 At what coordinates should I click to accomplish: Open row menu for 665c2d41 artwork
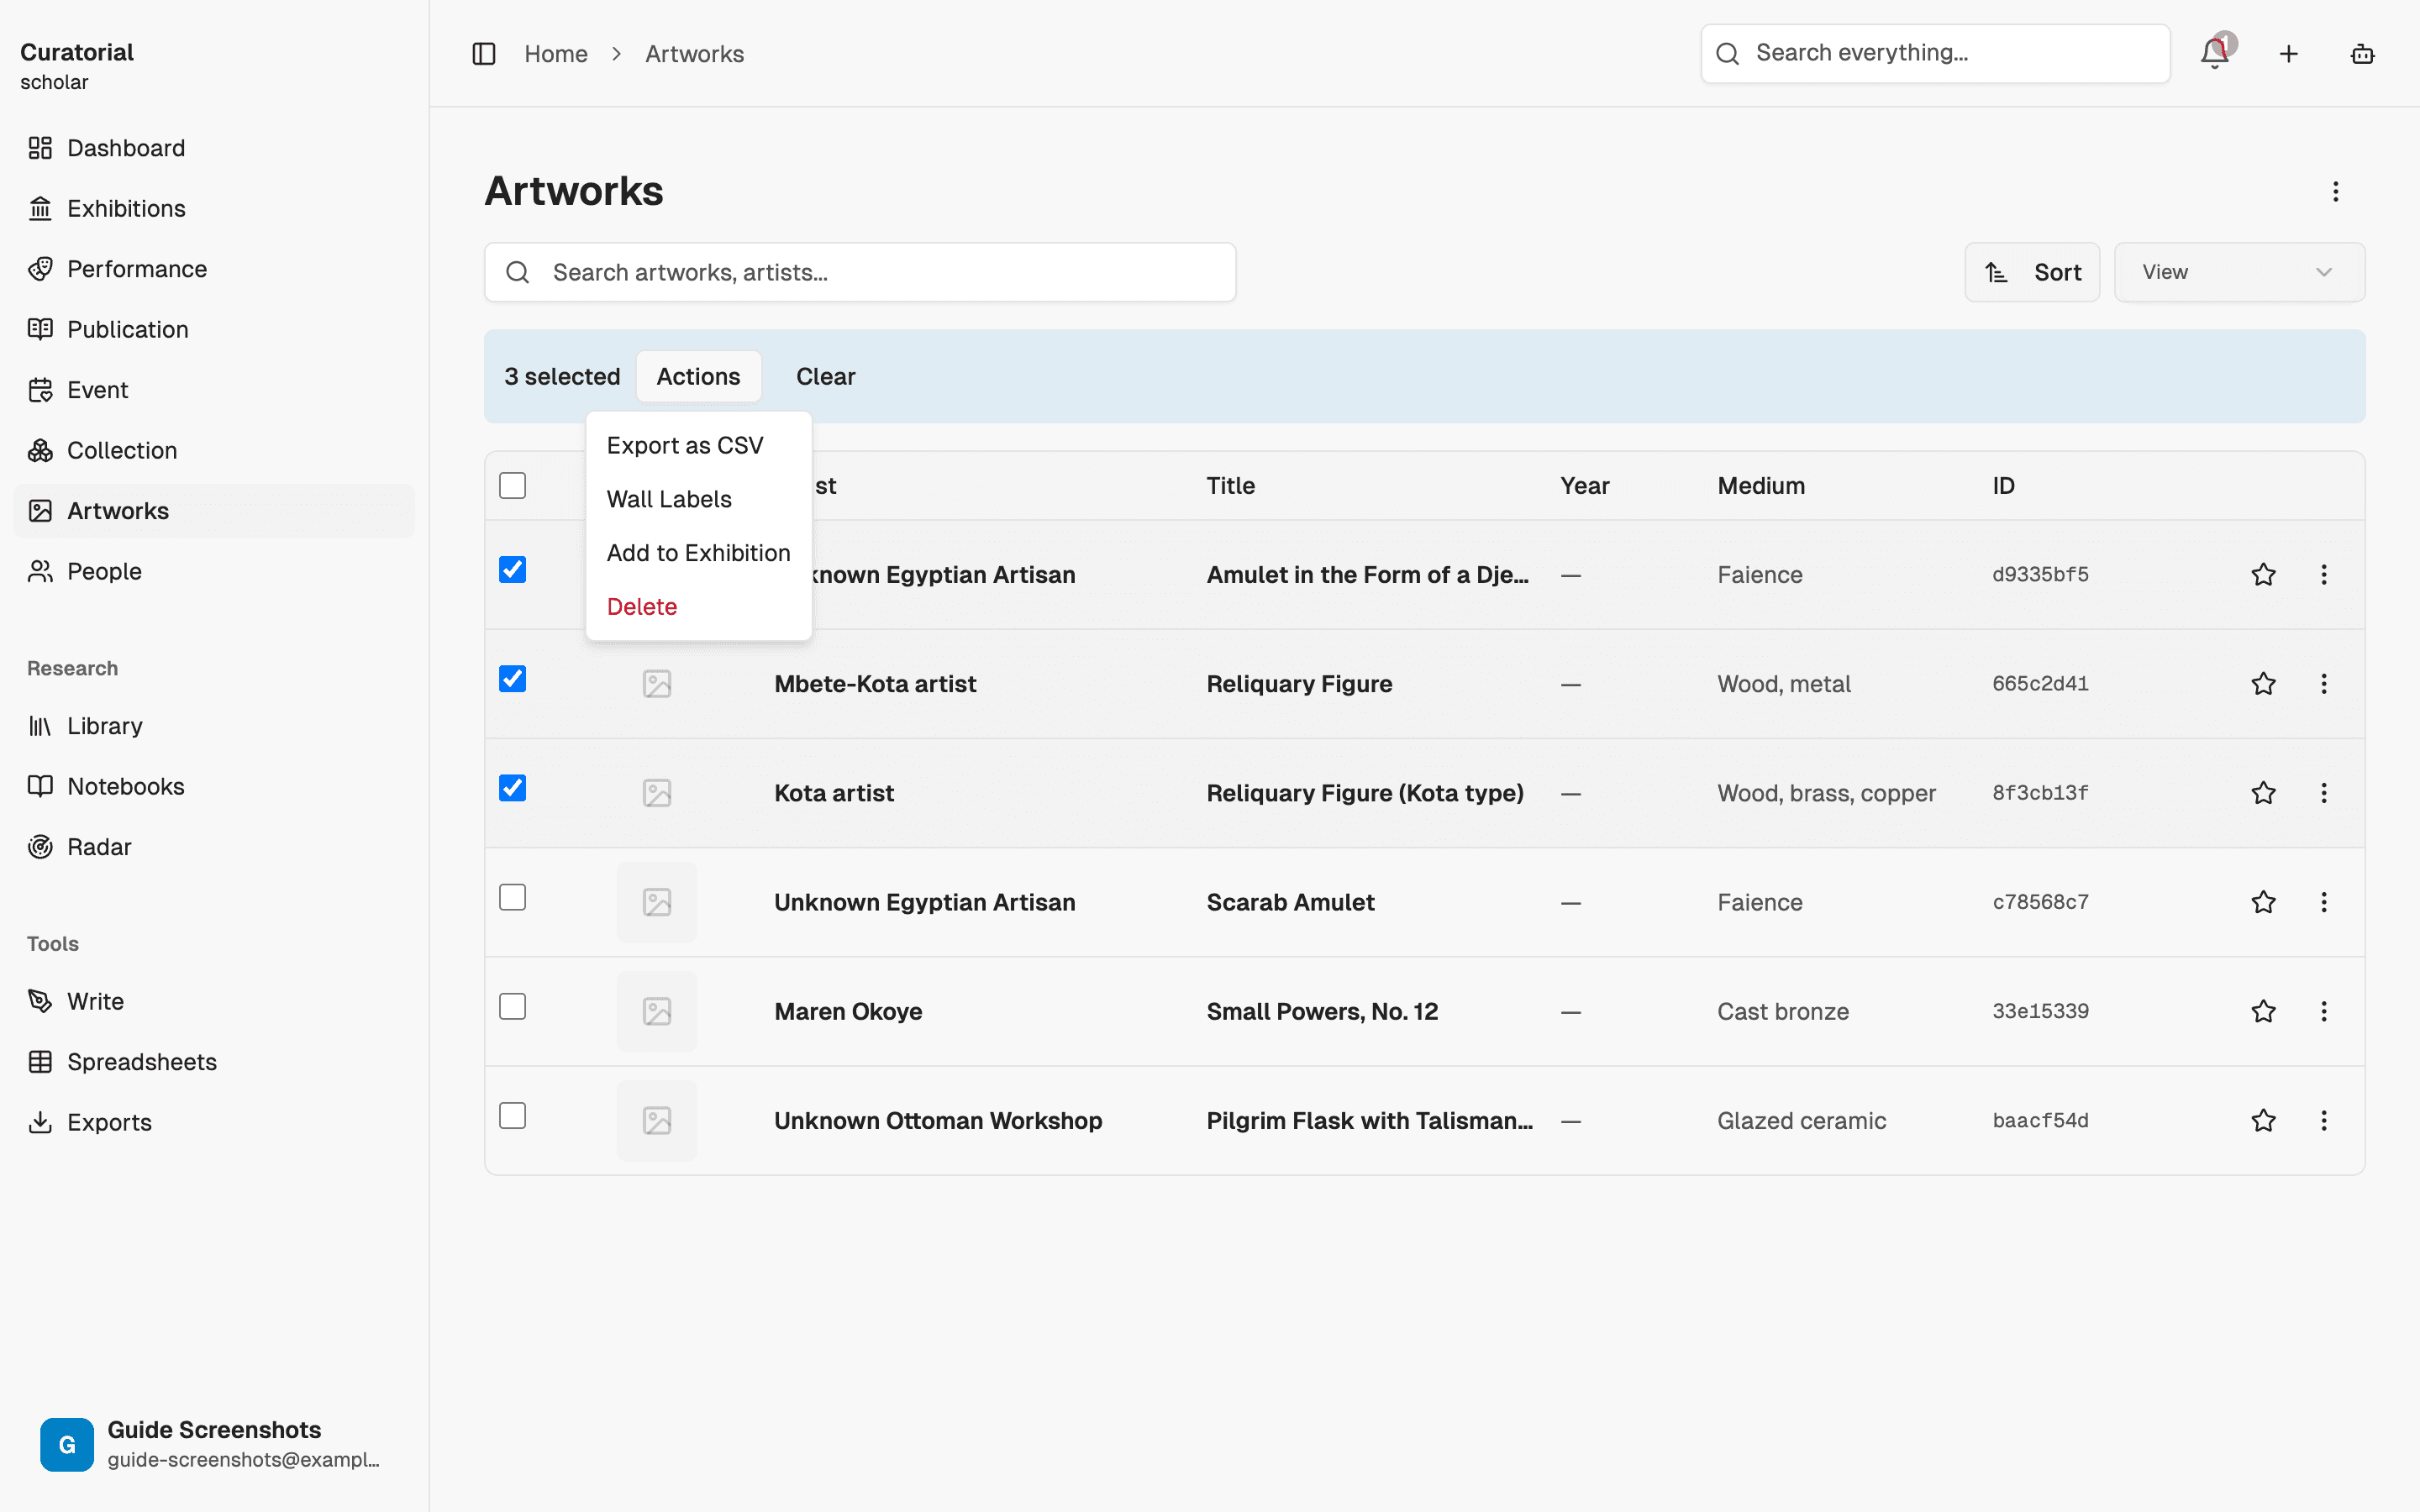2324,683
